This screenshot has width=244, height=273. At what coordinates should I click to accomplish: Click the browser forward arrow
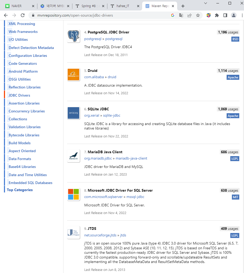pyautogui.click(x=14, y=15)
